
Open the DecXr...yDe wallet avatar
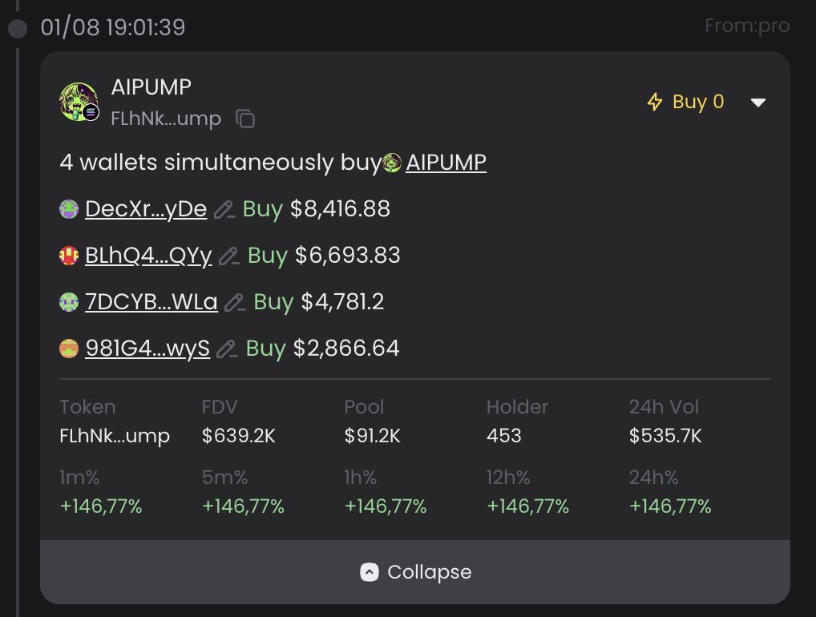pyautogui.click(x=69, y=209)
